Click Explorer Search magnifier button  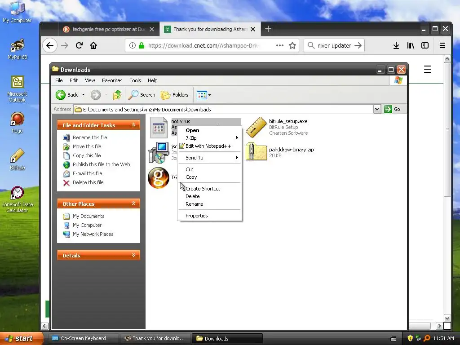142,95
